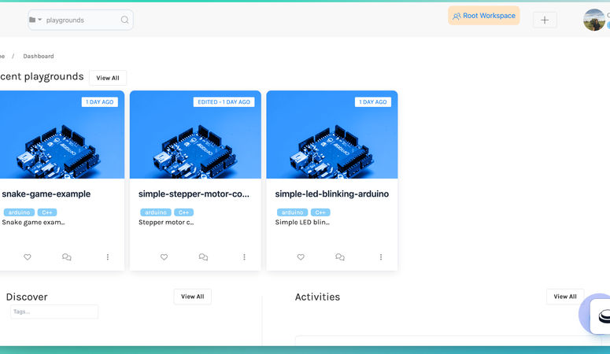The image size is (610, 354).
Task: Go to the Dashboard breadcrumb
Action: (x=39, y=56)
